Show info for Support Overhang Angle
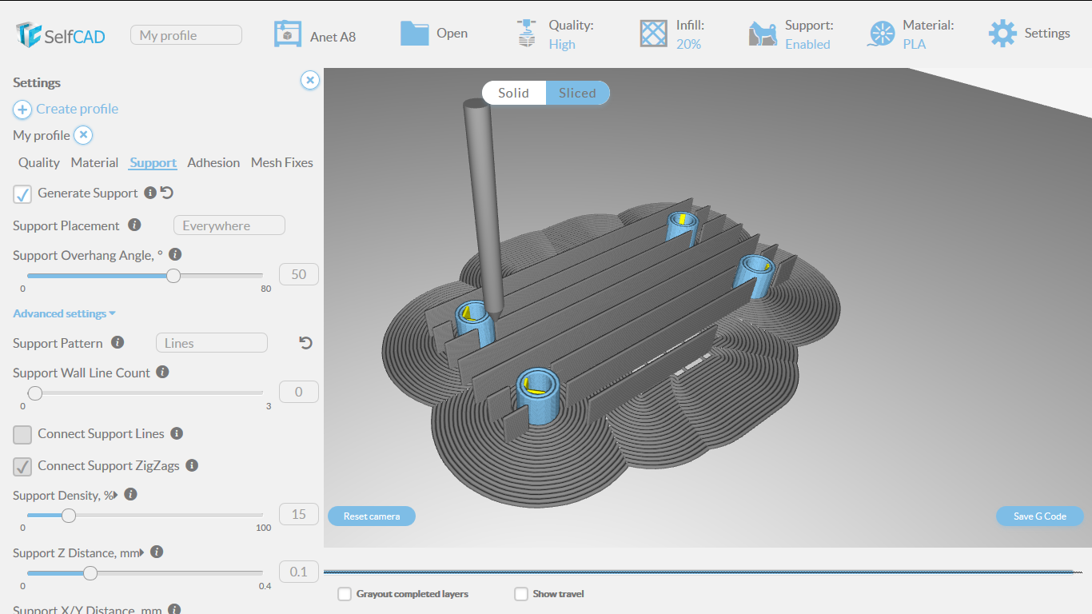1092x614 pixels. click(x=175, y=254)
